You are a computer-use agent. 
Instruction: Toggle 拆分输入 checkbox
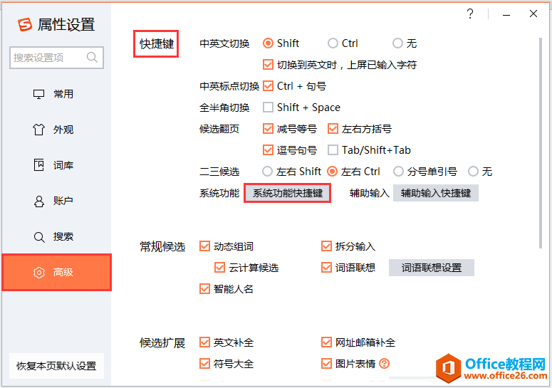coord(326,246)
